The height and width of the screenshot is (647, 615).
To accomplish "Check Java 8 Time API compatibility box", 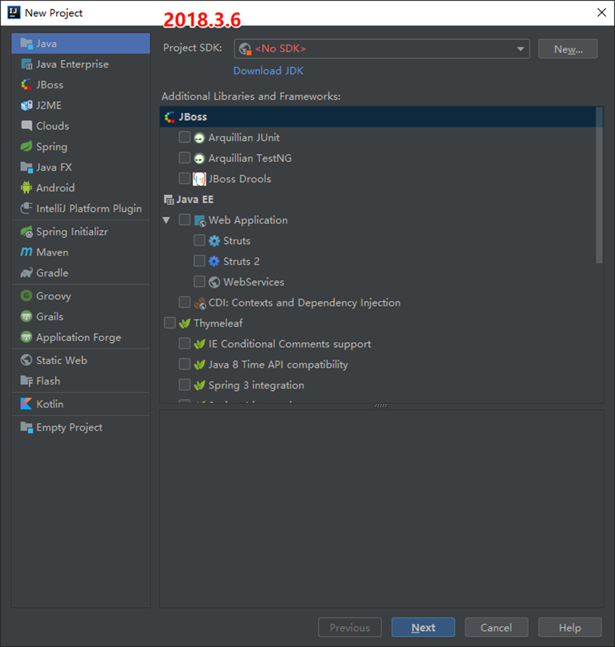I will pos(184,364).
